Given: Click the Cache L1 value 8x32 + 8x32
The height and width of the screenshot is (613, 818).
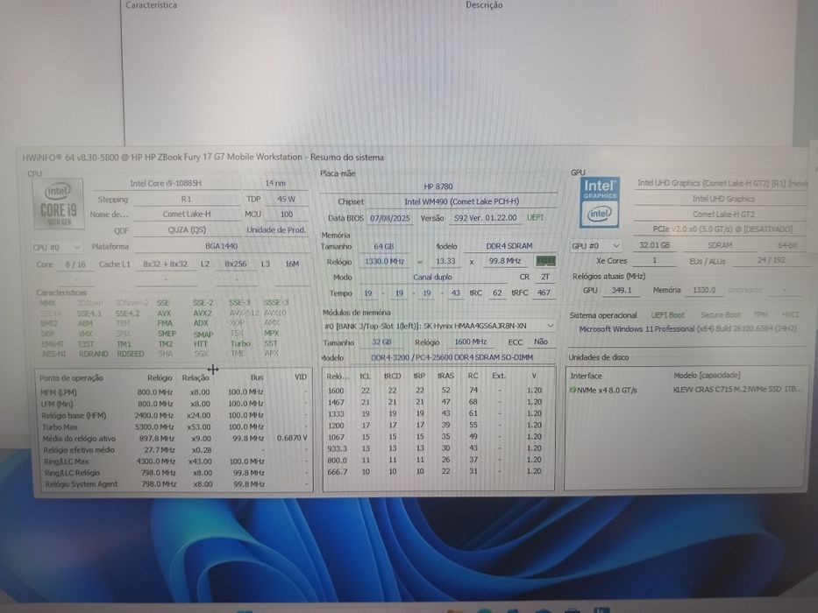Looking at the screenshot, I should pyautogui.click(x=166, y=264).
